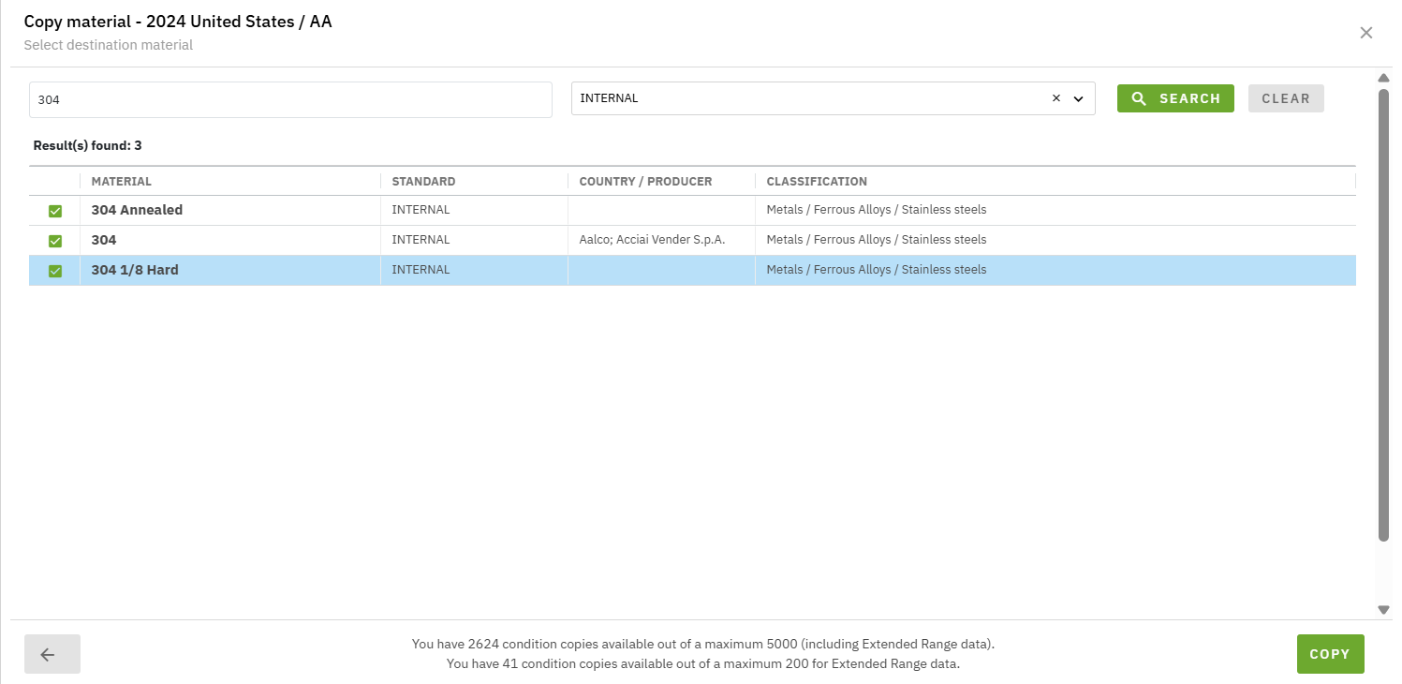Expand the standard dropdown chevron
This screenshot has width=1402, height=684.
click(1078, 98)
